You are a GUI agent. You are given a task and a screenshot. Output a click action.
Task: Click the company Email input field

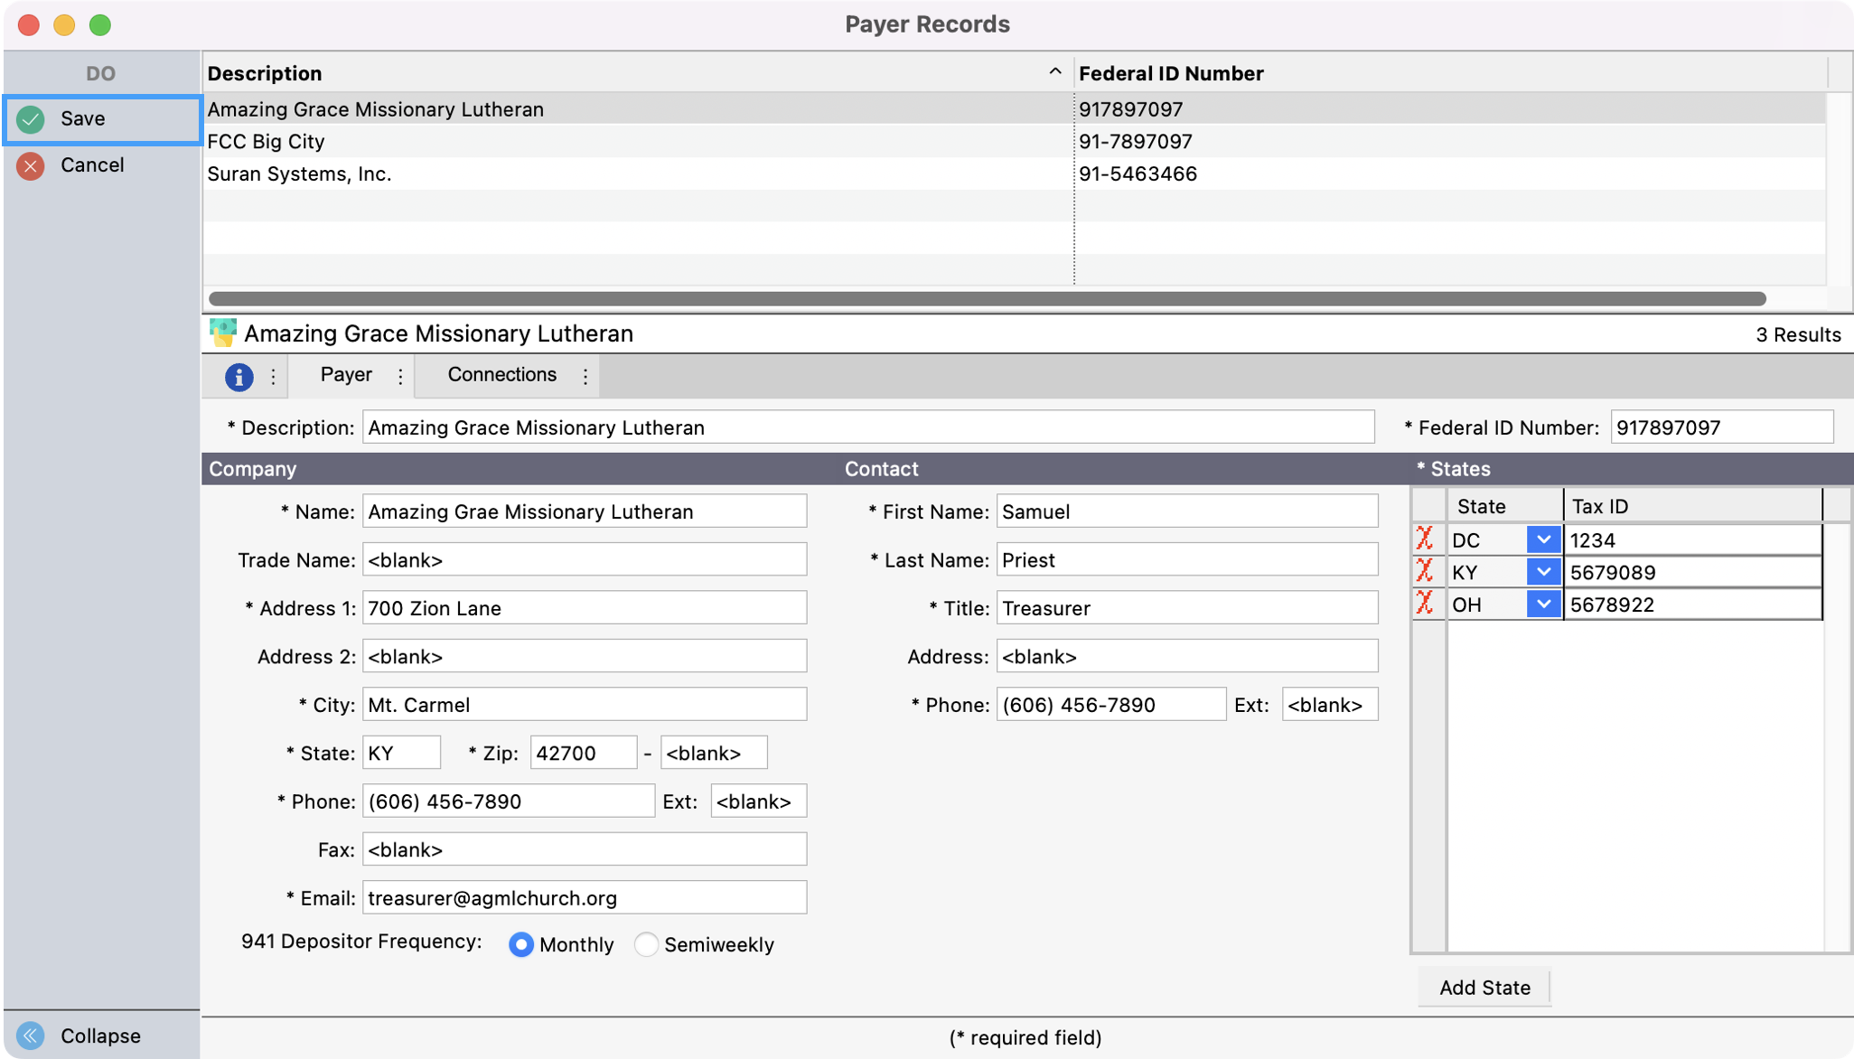[x=584, y=898]
